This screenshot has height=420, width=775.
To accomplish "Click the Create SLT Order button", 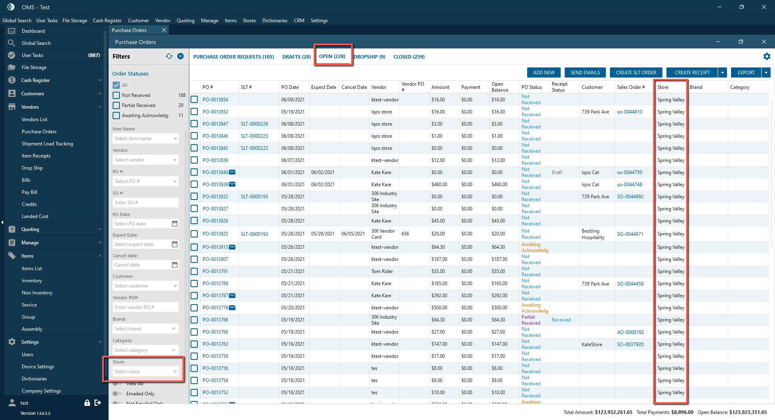I will click(x=636, y=73).
